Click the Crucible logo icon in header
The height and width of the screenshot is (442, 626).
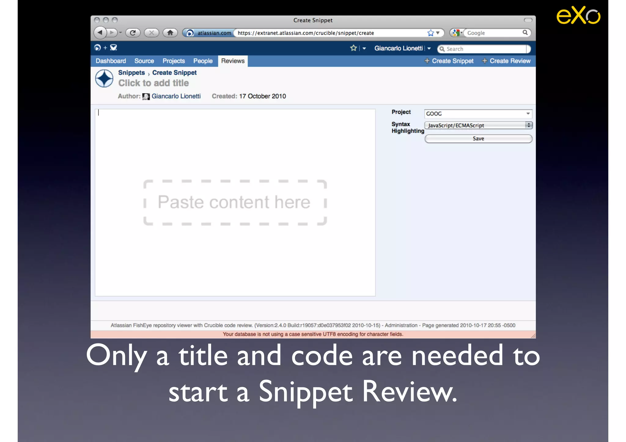pyautogui.click(x=113, y=48)
